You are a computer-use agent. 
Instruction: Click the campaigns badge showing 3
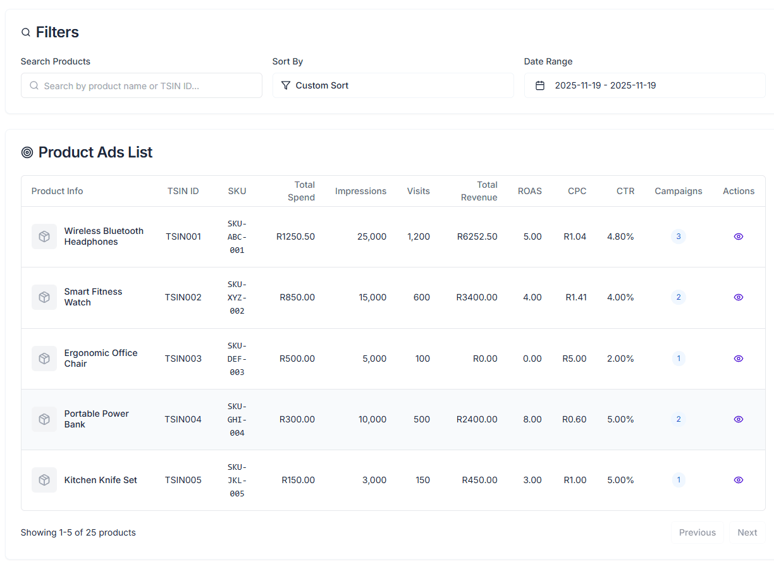coord(679,236)
